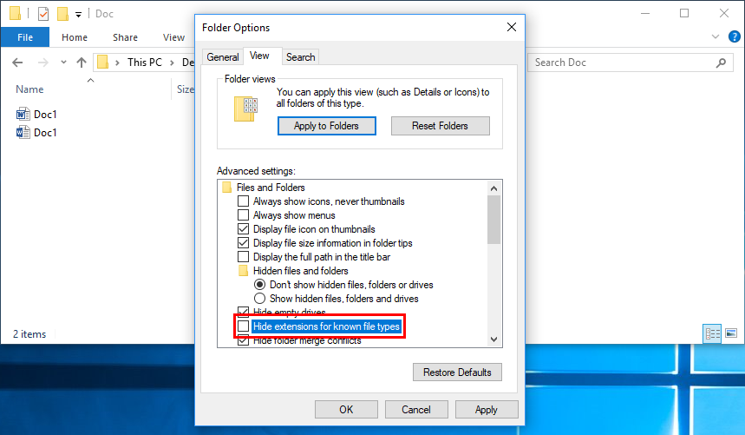Click the Back arrow in Explorer
The height and width of the screenshot is (435, 745).
pyautogui.click(x=19, y=63)
